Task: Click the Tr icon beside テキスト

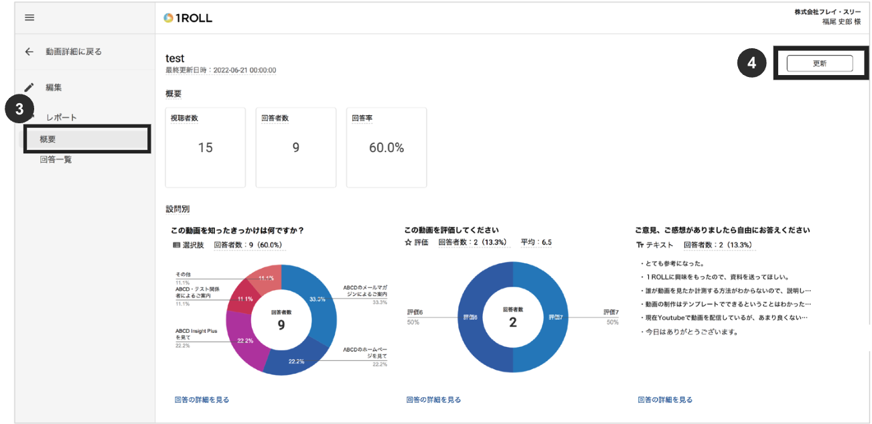Action: tap(640, 244)
